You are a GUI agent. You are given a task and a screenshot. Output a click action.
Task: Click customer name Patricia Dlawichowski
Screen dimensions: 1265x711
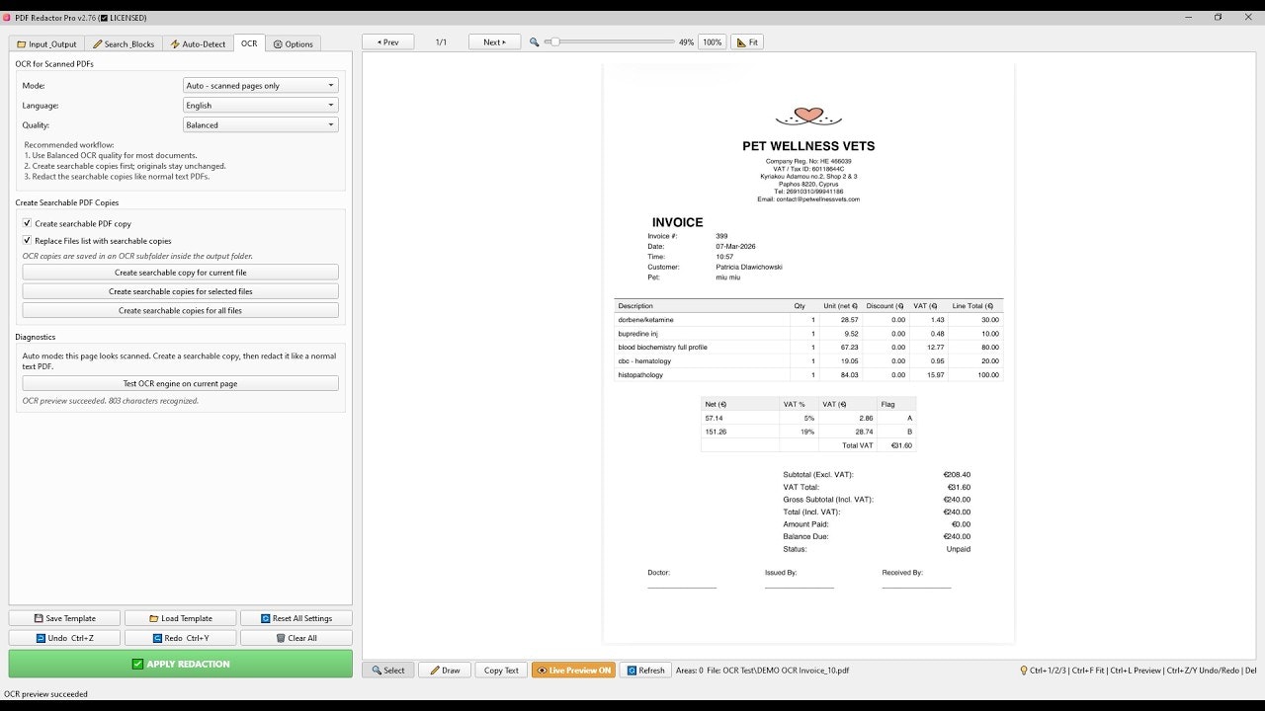(749, 267)
